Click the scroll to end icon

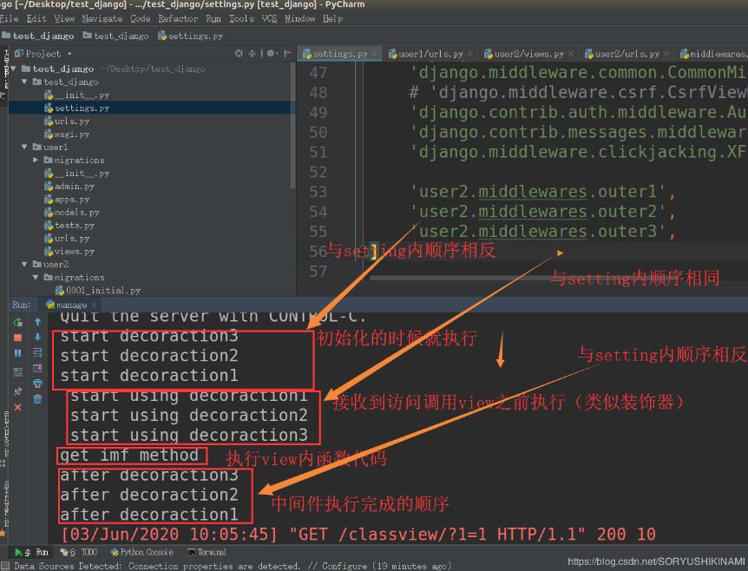pyautogui.click(x=37, y=368)
